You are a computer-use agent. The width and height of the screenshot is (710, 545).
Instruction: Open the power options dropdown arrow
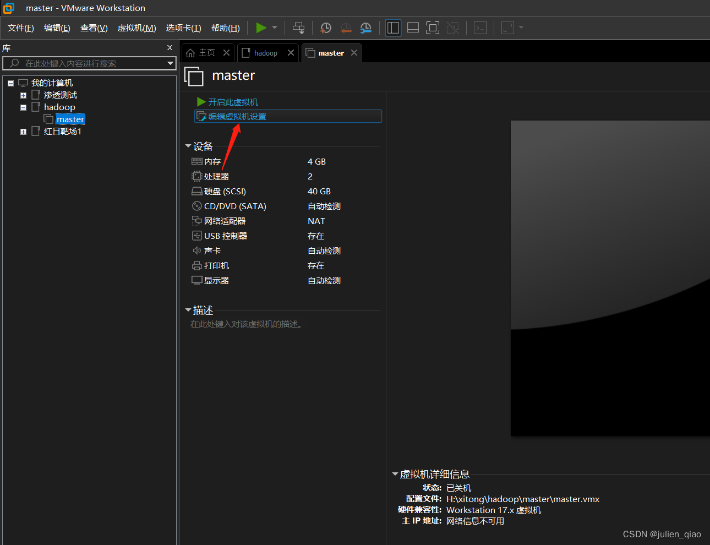(x=275, y=28)
